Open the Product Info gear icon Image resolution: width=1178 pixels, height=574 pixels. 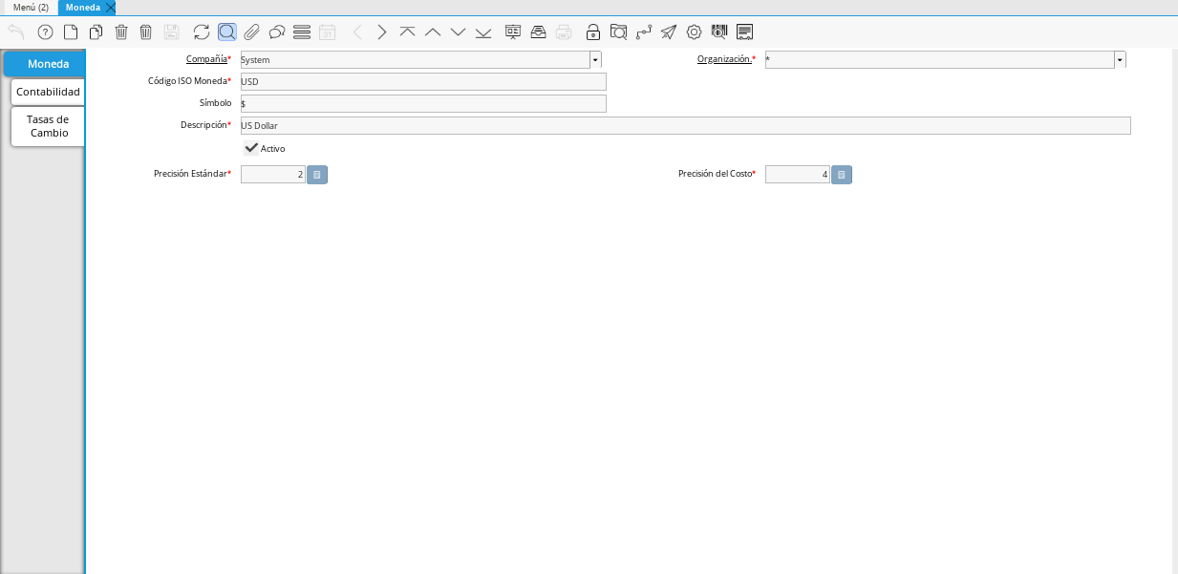coord(695,32)
